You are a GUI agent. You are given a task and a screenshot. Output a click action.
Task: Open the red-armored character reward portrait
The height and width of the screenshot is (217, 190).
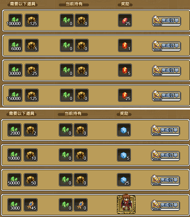[x=126, y=204]
